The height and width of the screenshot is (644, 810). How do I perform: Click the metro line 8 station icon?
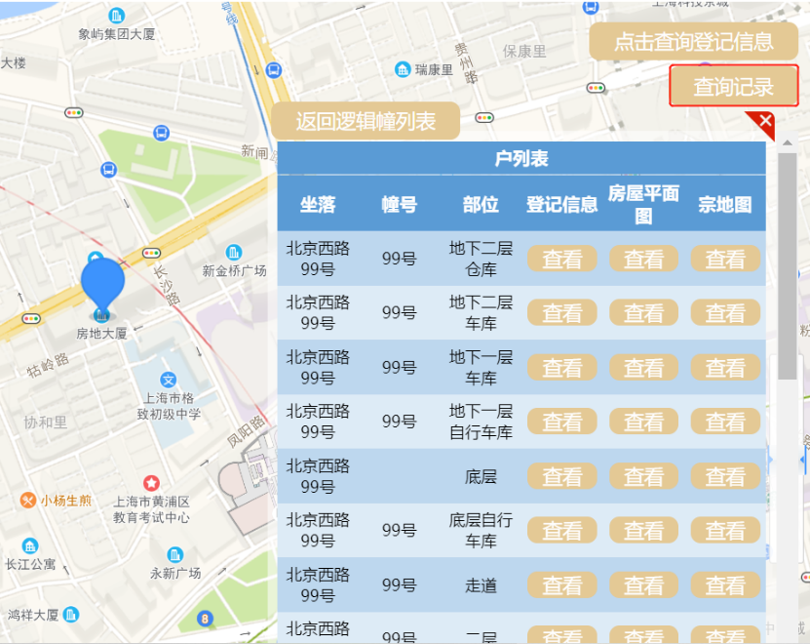click(205, 618)
